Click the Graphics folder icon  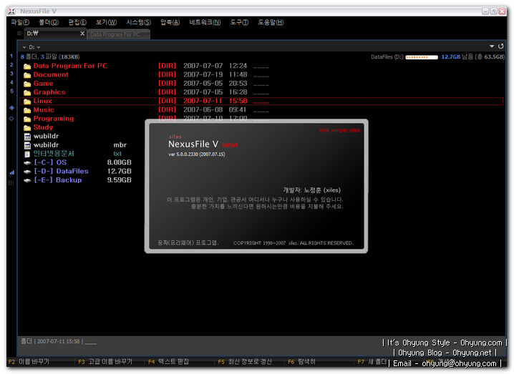[x=27, y=93]
